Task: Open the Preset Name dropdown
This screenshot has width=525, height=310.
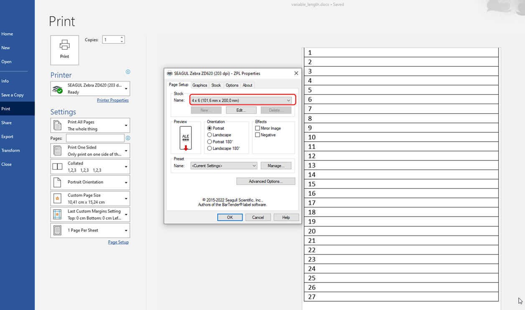Action: (254, 165)
